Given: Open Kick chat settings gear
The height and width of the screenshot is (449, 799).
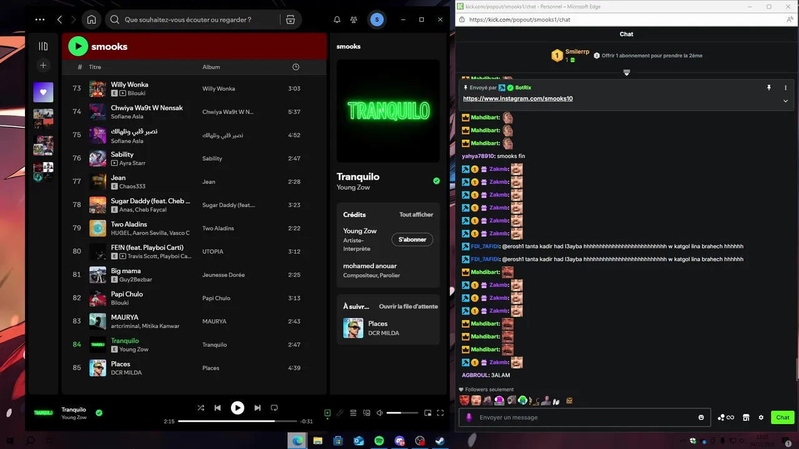Looking at the screenshot, I should tap(761, 417).
